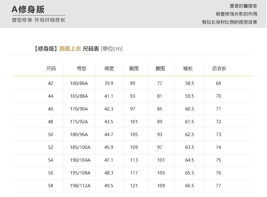Click the line '明显修饰外形的作用'
Screen dimensions: 267x197
point(237,14)
